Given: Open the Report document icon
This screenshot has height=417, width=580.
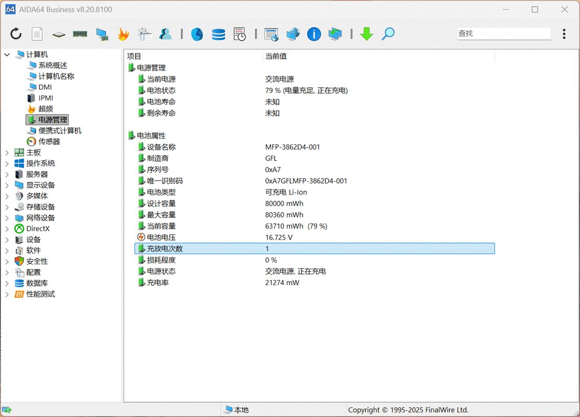Looking at the screenshot, I should (x=37, y=34).
